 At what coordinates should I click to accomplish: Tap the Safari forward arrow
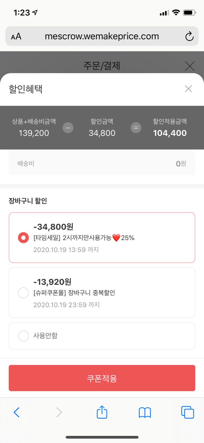point(59,412)
